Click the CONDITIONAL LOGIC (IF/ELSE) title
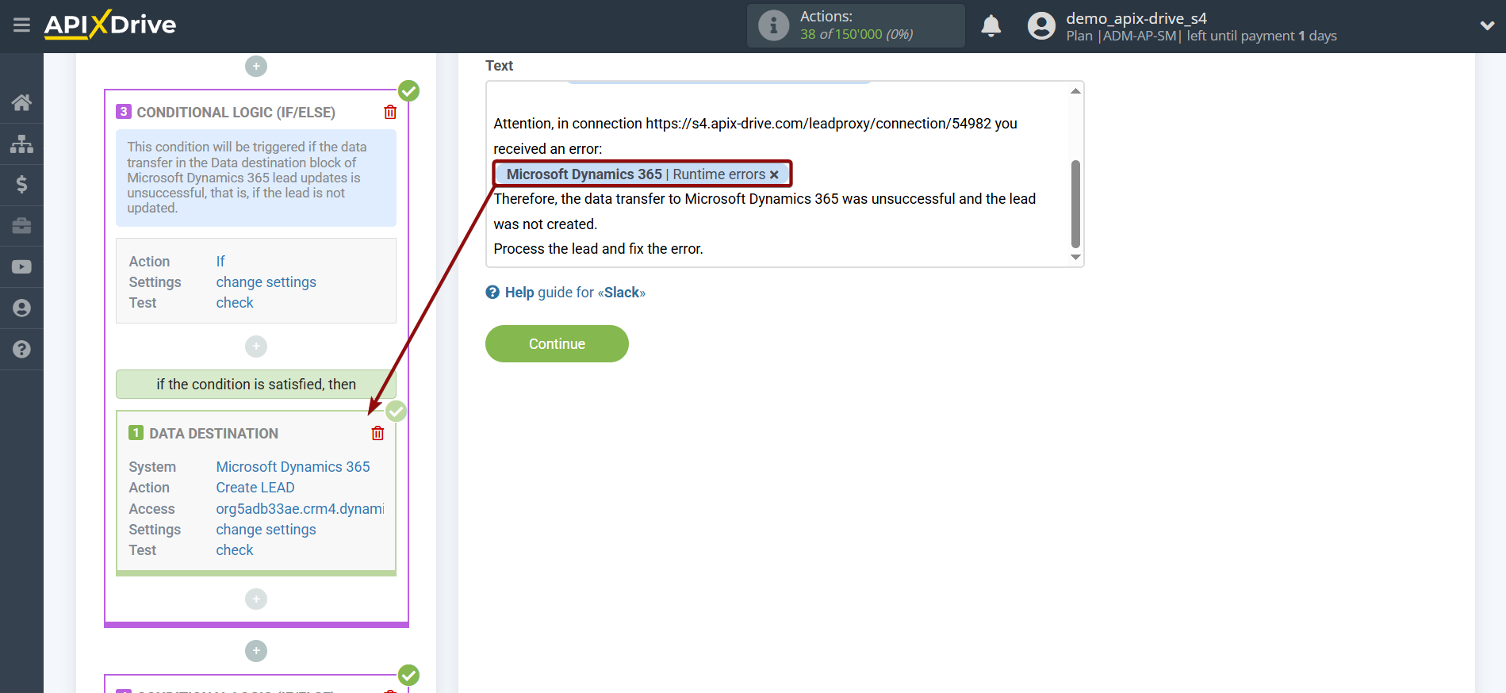 [236, 113]
